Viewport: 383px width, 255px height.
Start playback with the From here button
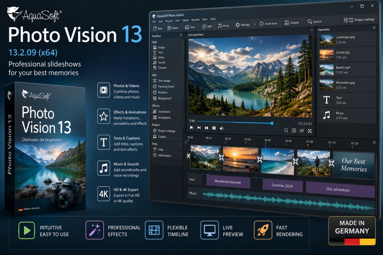pos(268,24)
